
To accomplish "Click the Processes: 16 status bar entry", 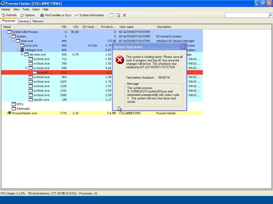I will coord(88,193).
